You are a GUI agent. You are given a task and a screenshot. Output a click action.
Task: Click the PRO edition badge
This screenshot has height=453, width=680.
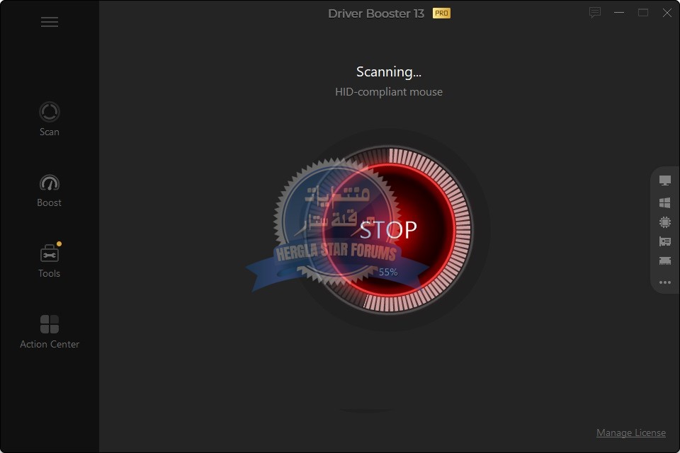click(441, 13)
